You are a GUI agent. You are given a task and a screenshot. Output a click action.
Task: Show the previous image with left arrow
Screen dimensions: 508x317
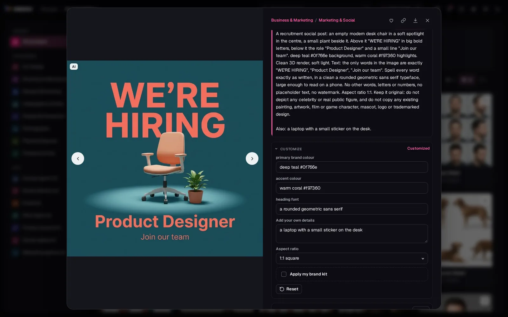tap(78, 158)
